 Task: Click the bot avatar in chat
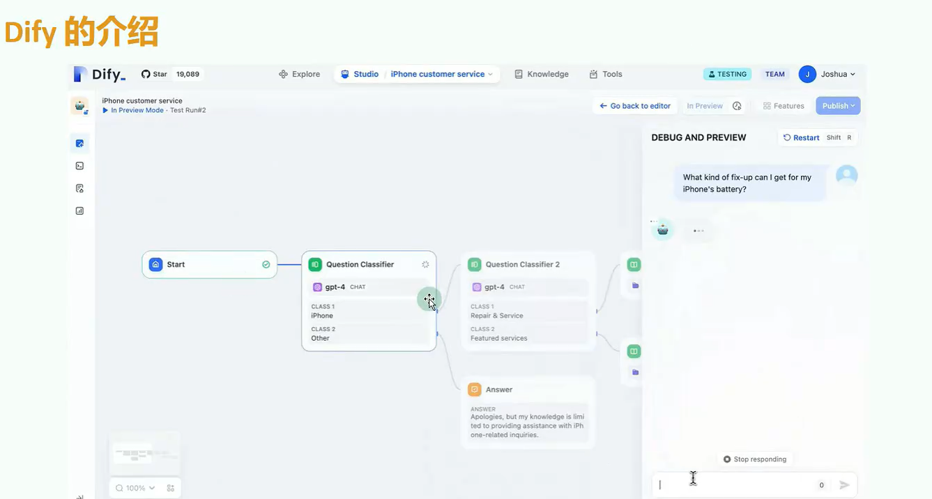pos(662,229)
